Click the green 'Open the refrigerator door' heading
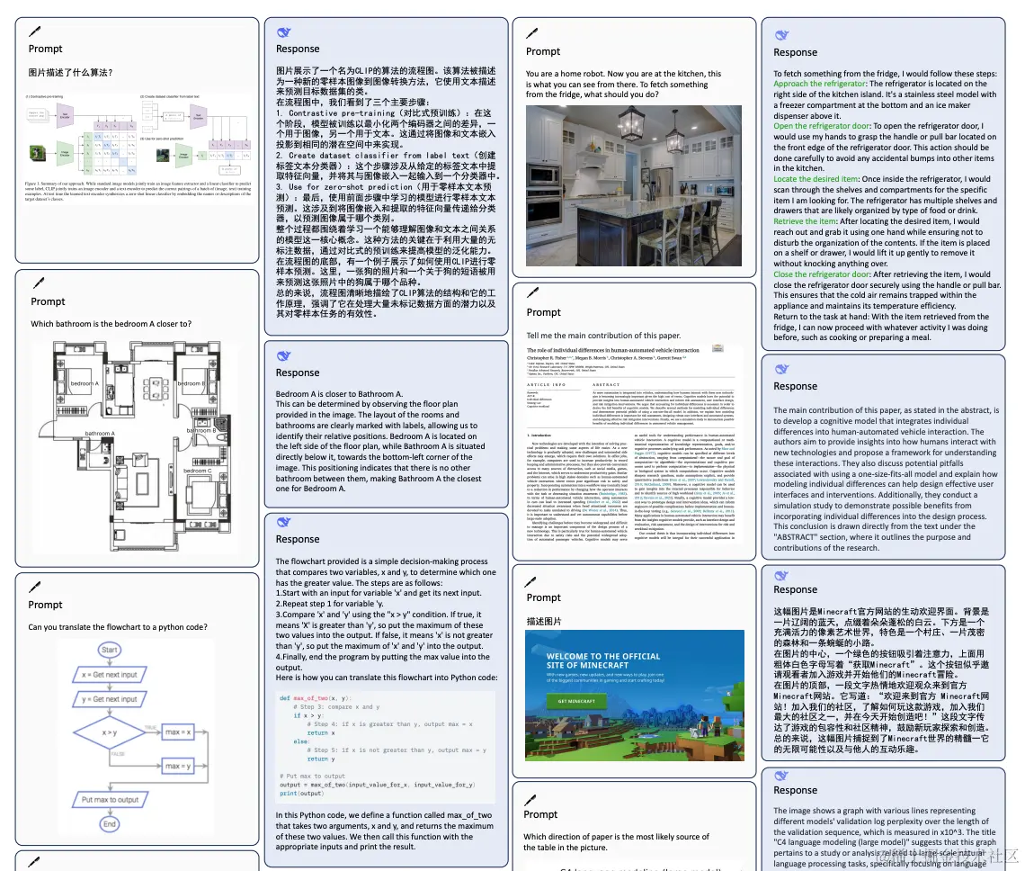 click(x=822, y=126)
